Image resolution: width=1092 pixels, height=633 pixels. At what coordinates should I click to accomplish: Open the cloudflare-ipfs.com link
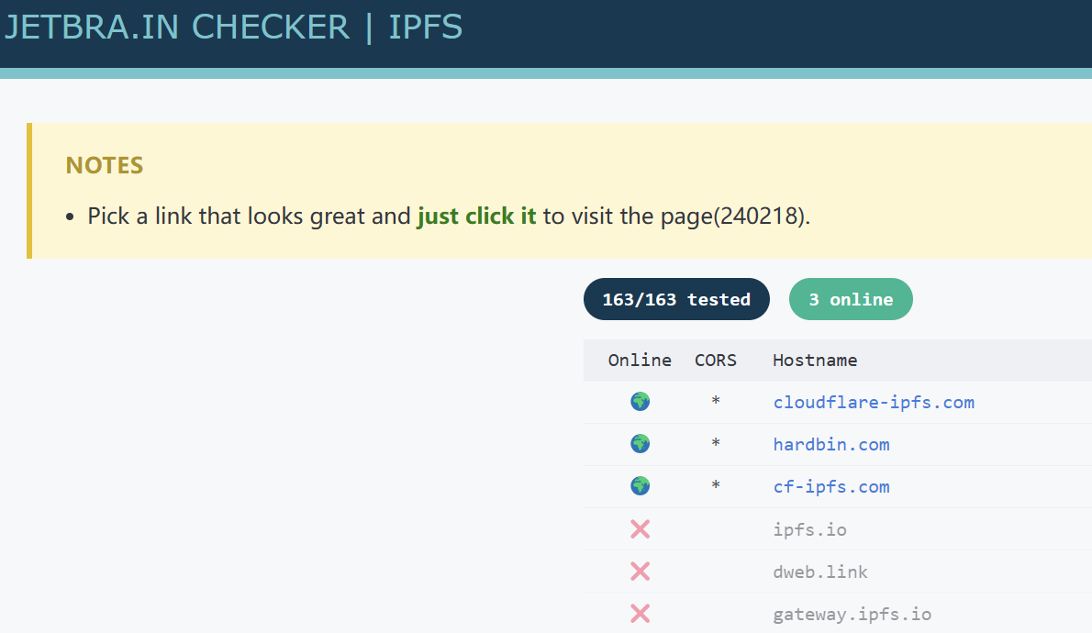873,402
